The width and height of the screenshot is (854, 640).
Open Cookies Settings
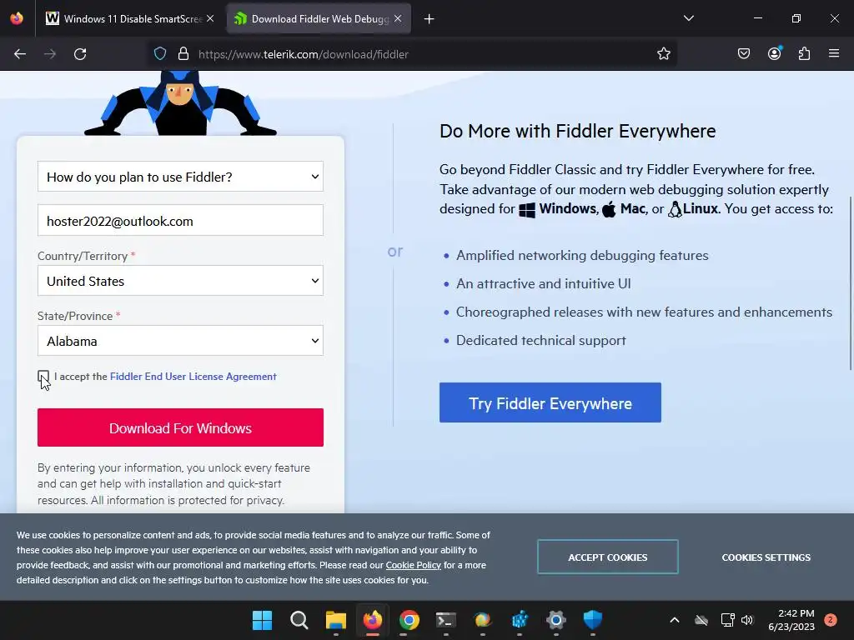tap(766, 557)
